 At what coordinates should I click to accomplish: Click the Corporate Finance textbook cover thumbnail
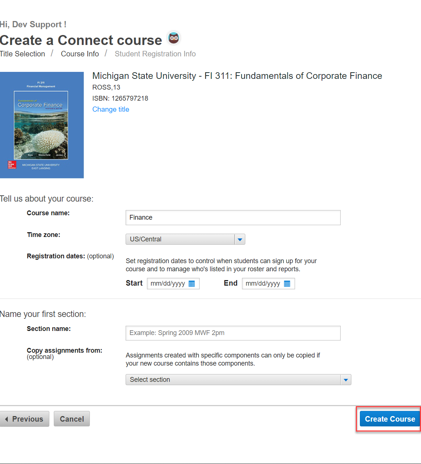pos(42,125)
